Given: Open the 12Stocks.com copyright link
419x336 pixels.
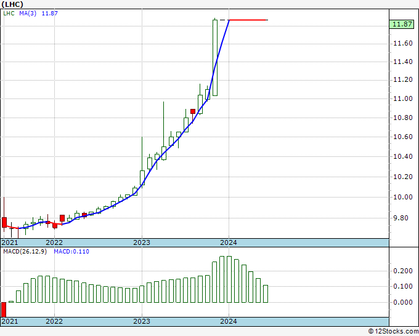Looking at the screenshot, I should click(x=393, y=332).
